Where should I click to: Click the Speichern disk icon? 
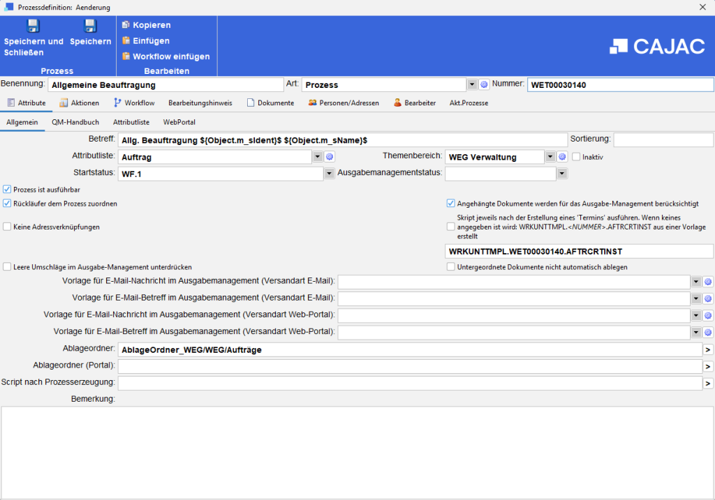(x=90, y=26)
